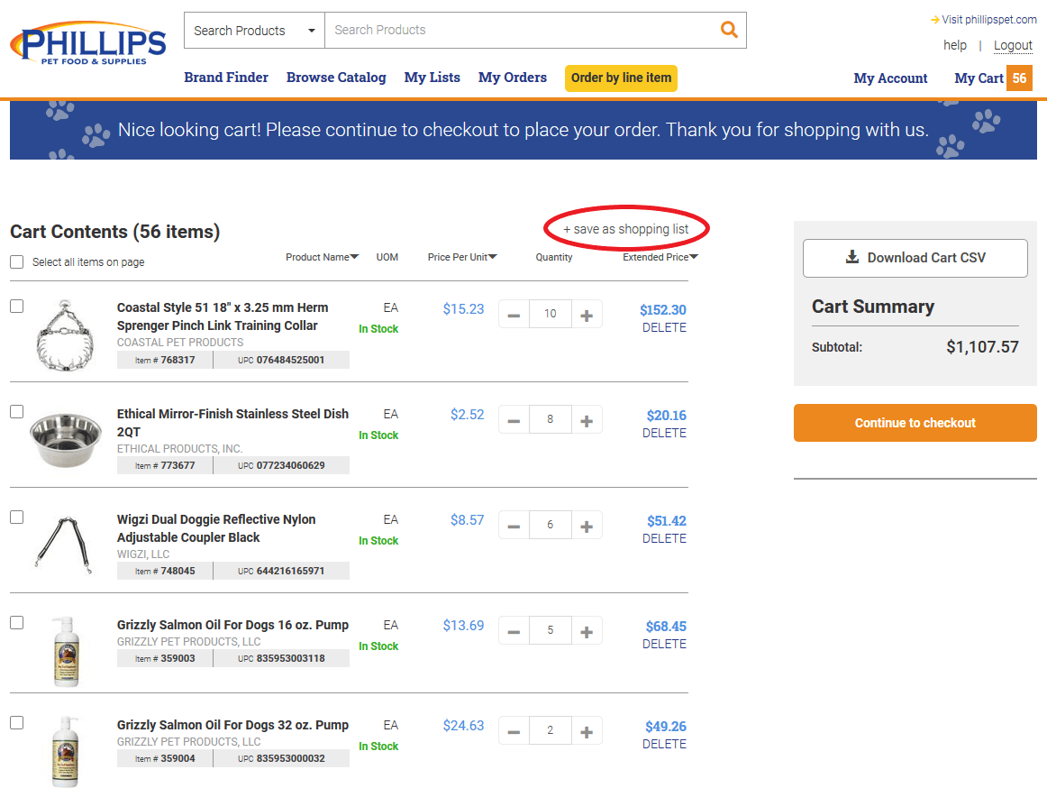Decrease quantity of Grizzly Salmon Oil 16 oz.
This screenshot has height=788, width=1047.
pos(514,632)
